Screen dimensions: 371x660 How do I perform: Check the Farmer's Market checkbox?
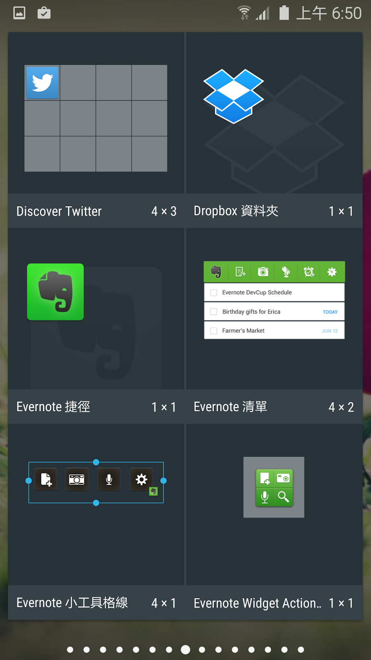click(x=214, y=331)
